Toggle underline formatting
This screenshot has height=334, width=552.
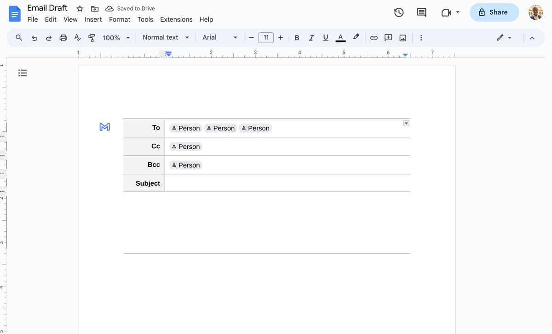point(325,37)
